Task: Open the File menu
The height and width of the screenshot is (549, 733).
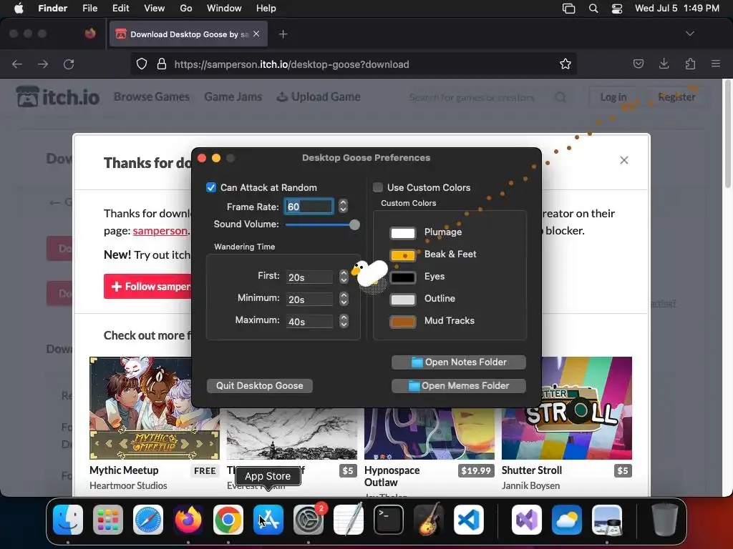Action: click(x=89, y=9)
